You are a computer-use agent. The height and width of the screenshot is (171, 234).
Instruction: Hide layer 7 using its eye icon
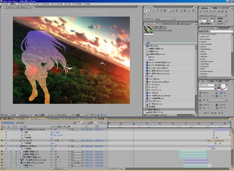point(2,160)
